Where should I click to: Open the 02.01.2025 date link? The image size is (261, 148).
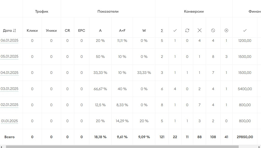(x=9, y=105)
